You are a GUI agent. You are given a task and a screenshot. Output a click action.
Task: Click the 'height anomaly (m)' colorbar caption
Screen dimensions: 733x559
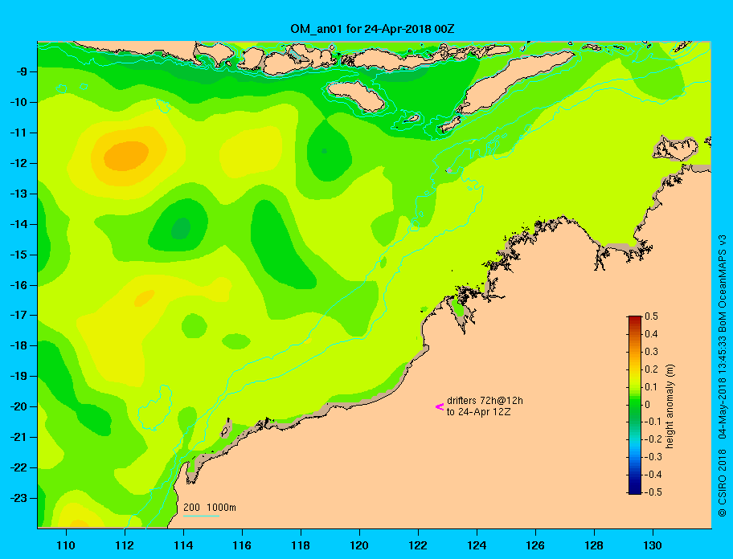pyautogui.click(x=670, y=406)
